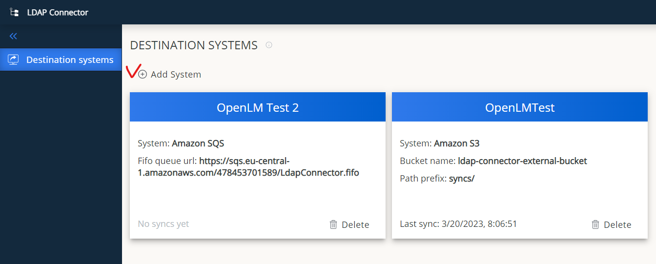The image size is (656, 264).
Task: Click the LDAP Connector title text
Action: [58, 12]
